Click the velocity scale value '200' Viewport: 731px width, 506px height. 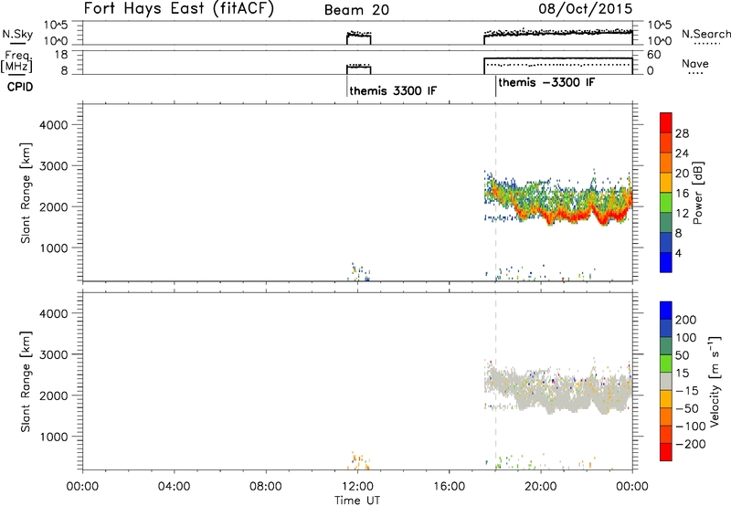point(686,320)
